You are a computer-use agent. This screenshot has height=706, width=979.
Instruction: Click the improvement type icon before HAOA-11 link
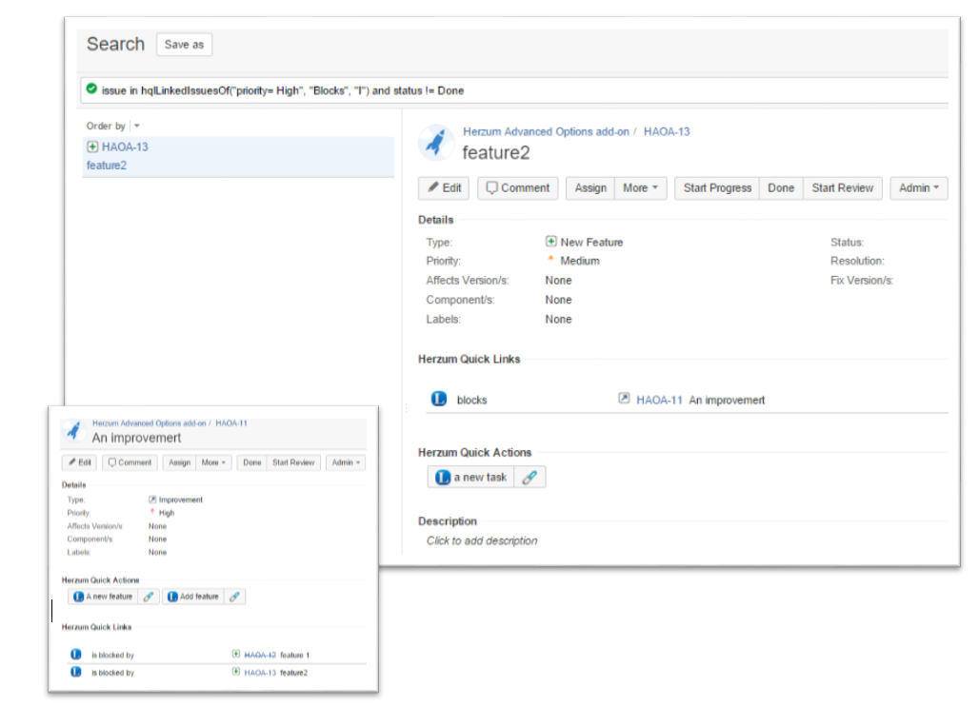(x=624, y=400)
